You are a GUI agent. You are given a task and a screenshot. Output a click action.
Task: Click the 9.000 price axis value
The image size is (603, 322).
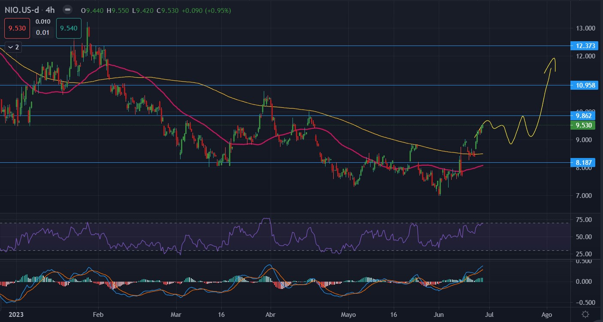(x=584, y=140)
